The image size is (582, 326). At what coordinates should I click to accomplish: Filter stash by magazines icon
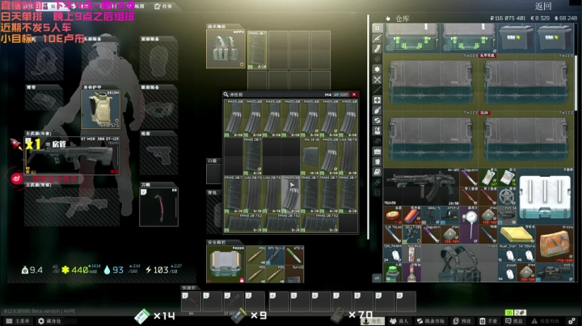click(x=377, y=48)
